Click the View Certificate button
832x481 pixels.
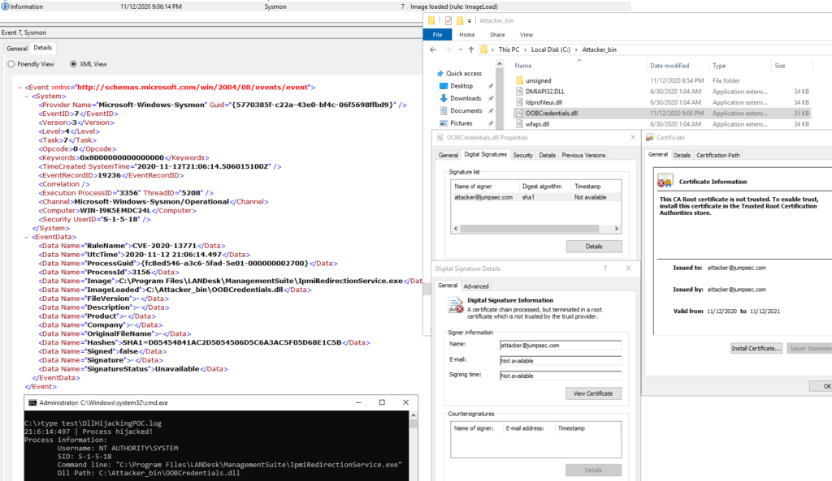point(593,393)
